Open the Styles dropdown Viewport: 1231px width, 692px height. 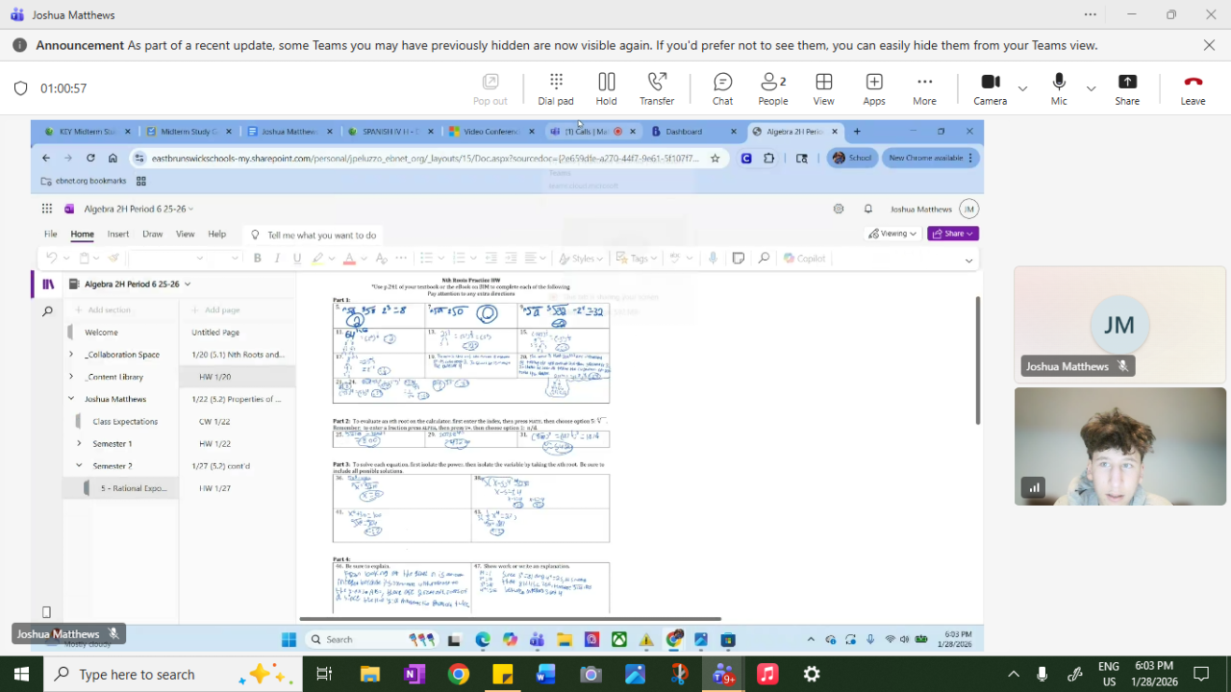581,258
